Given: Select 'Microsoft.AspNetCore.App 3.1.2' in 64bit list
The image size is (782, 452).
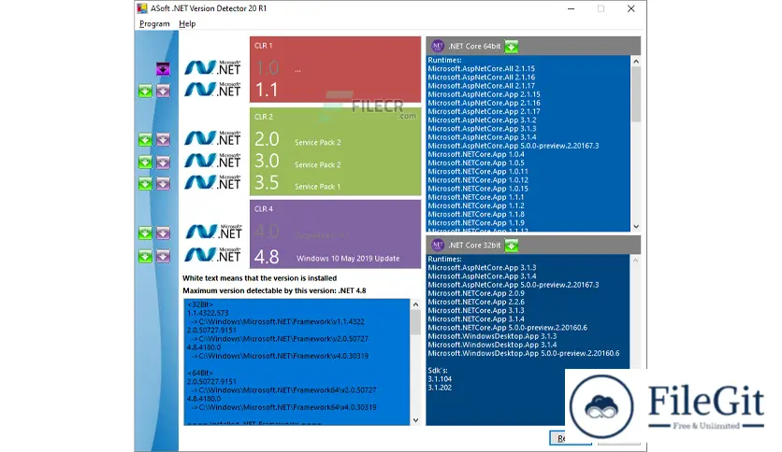Looking at the screenshot, I should click(482, 120).
